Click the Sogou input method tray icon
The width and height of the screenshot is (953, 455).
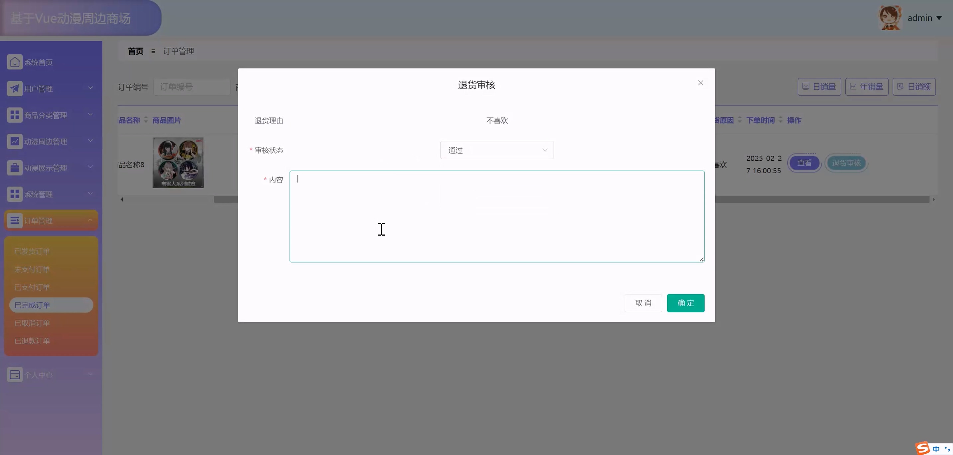923,448
